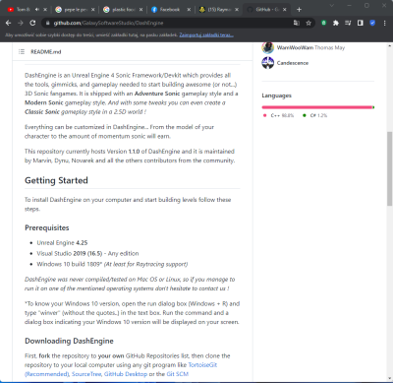393x383 pixels.
Task: Click the README.md file title
Action: click(46, 51)
